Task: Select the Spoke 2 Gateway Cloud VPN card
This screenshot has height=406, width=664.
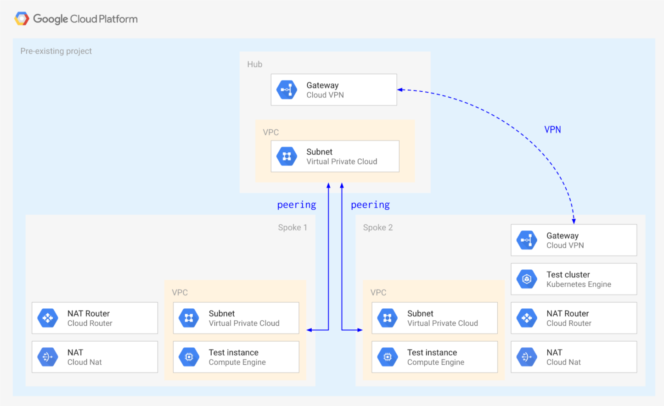Action: click(574, 240)
